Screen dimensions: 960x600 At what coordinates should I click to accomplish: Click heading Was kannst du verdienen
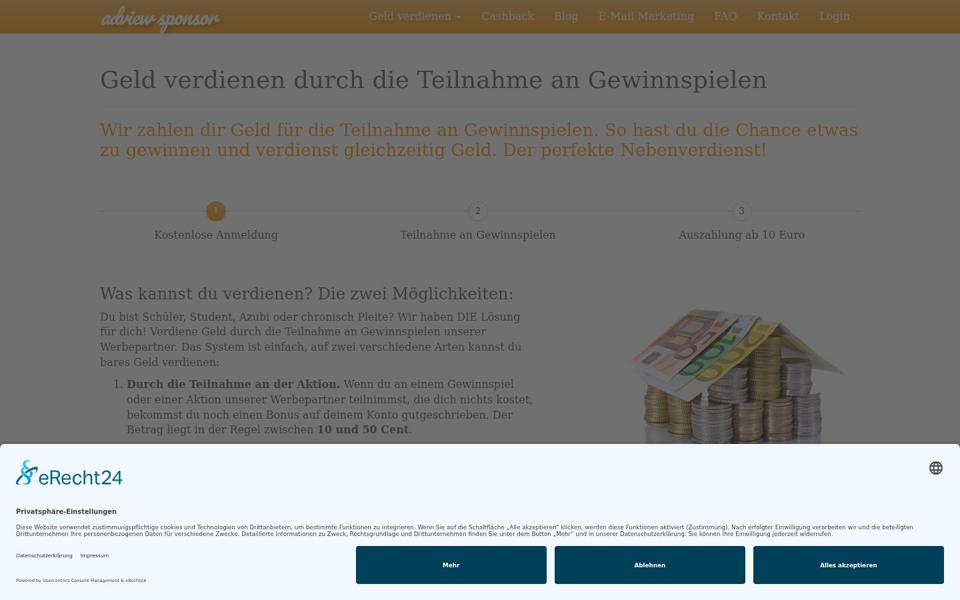pos(307,294)
